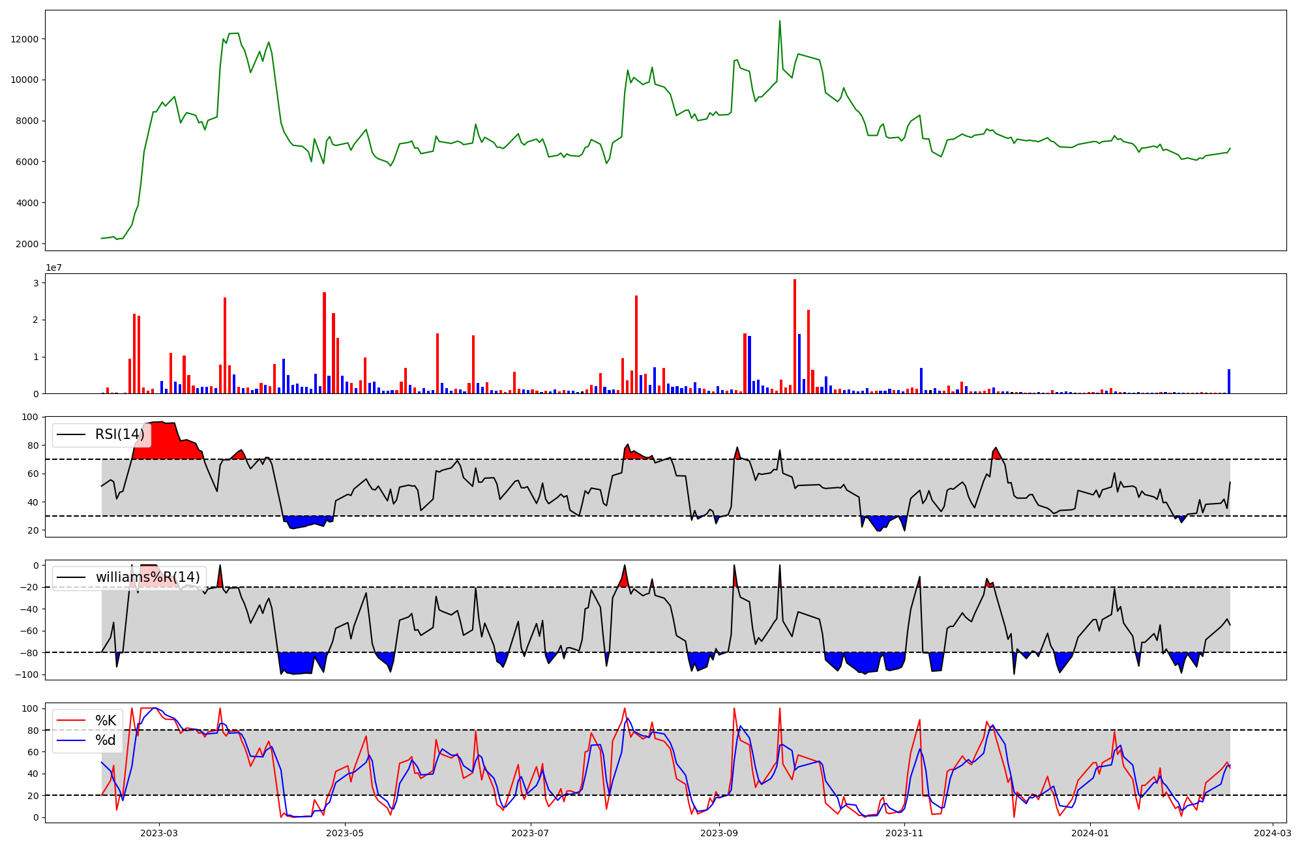
Task: Click the blue %d legend line sample
Action: tap(72, 740)
